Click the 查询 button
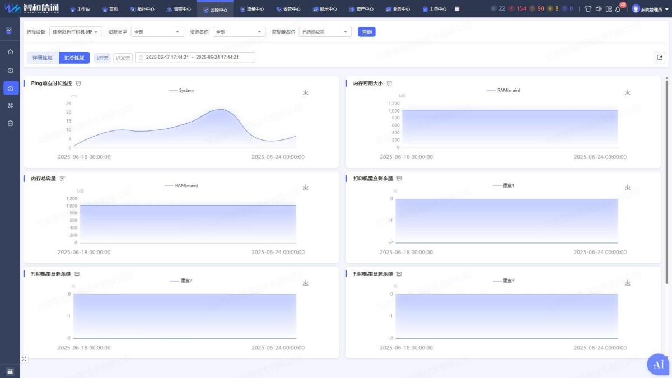This screenshot has width=672, height=378. tap(367, 32)
